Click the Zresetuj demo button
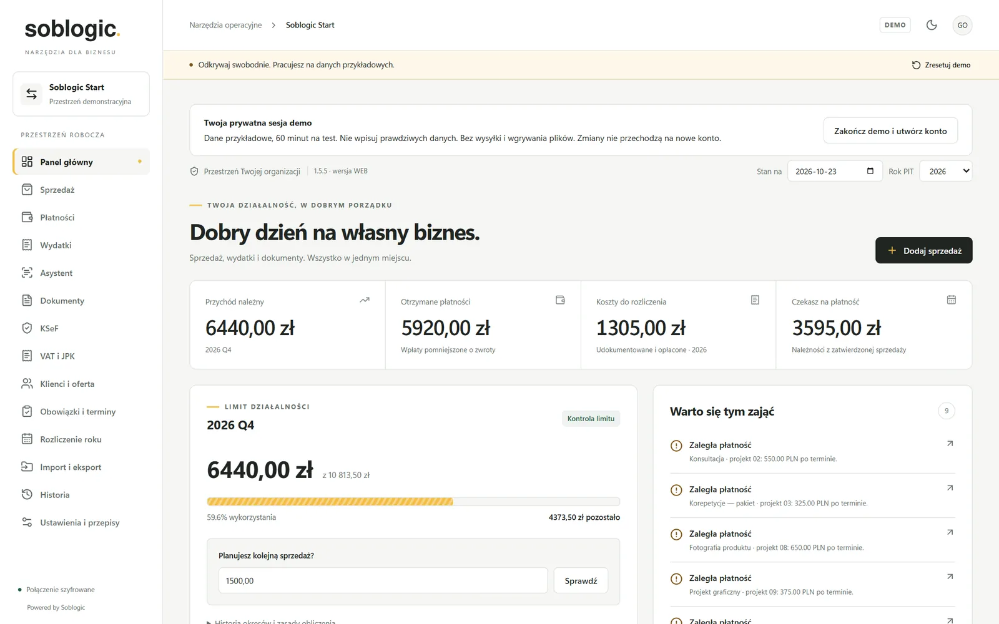This screenshot has height=624, width=999. pos(941,65)
